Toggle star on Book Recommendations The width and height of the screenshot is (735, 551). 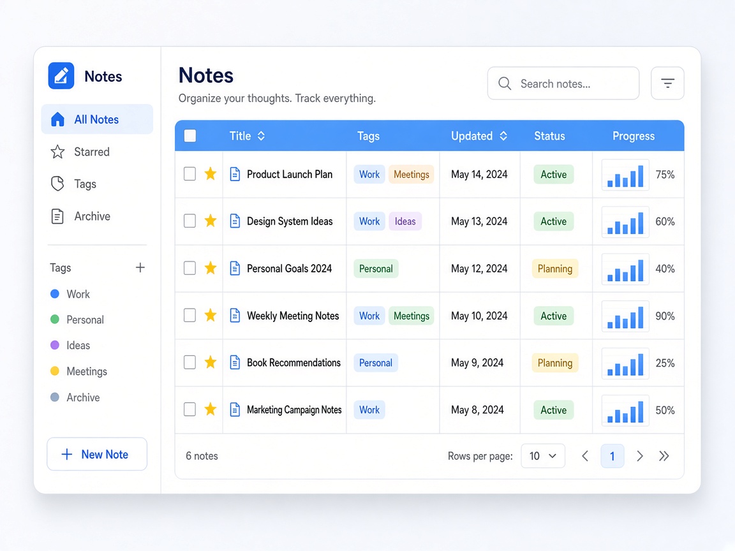(x=211, y=362)
